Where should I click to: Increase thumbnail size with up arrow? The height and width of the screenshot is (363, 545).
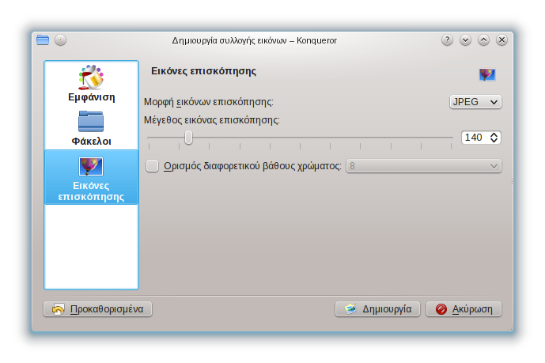coord(494,134)
